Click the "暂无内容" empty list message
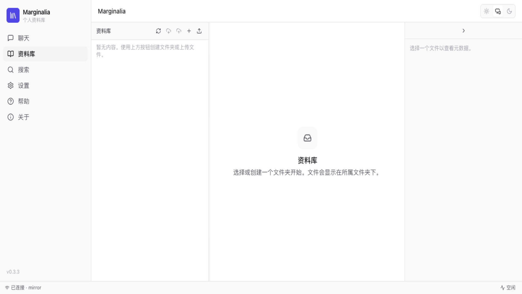The image size is (522, 294). (x=145, y=51)
